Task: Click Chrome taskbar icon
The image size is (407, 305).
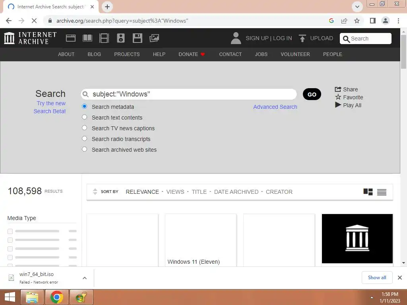Action: click(x=56, y=297)
